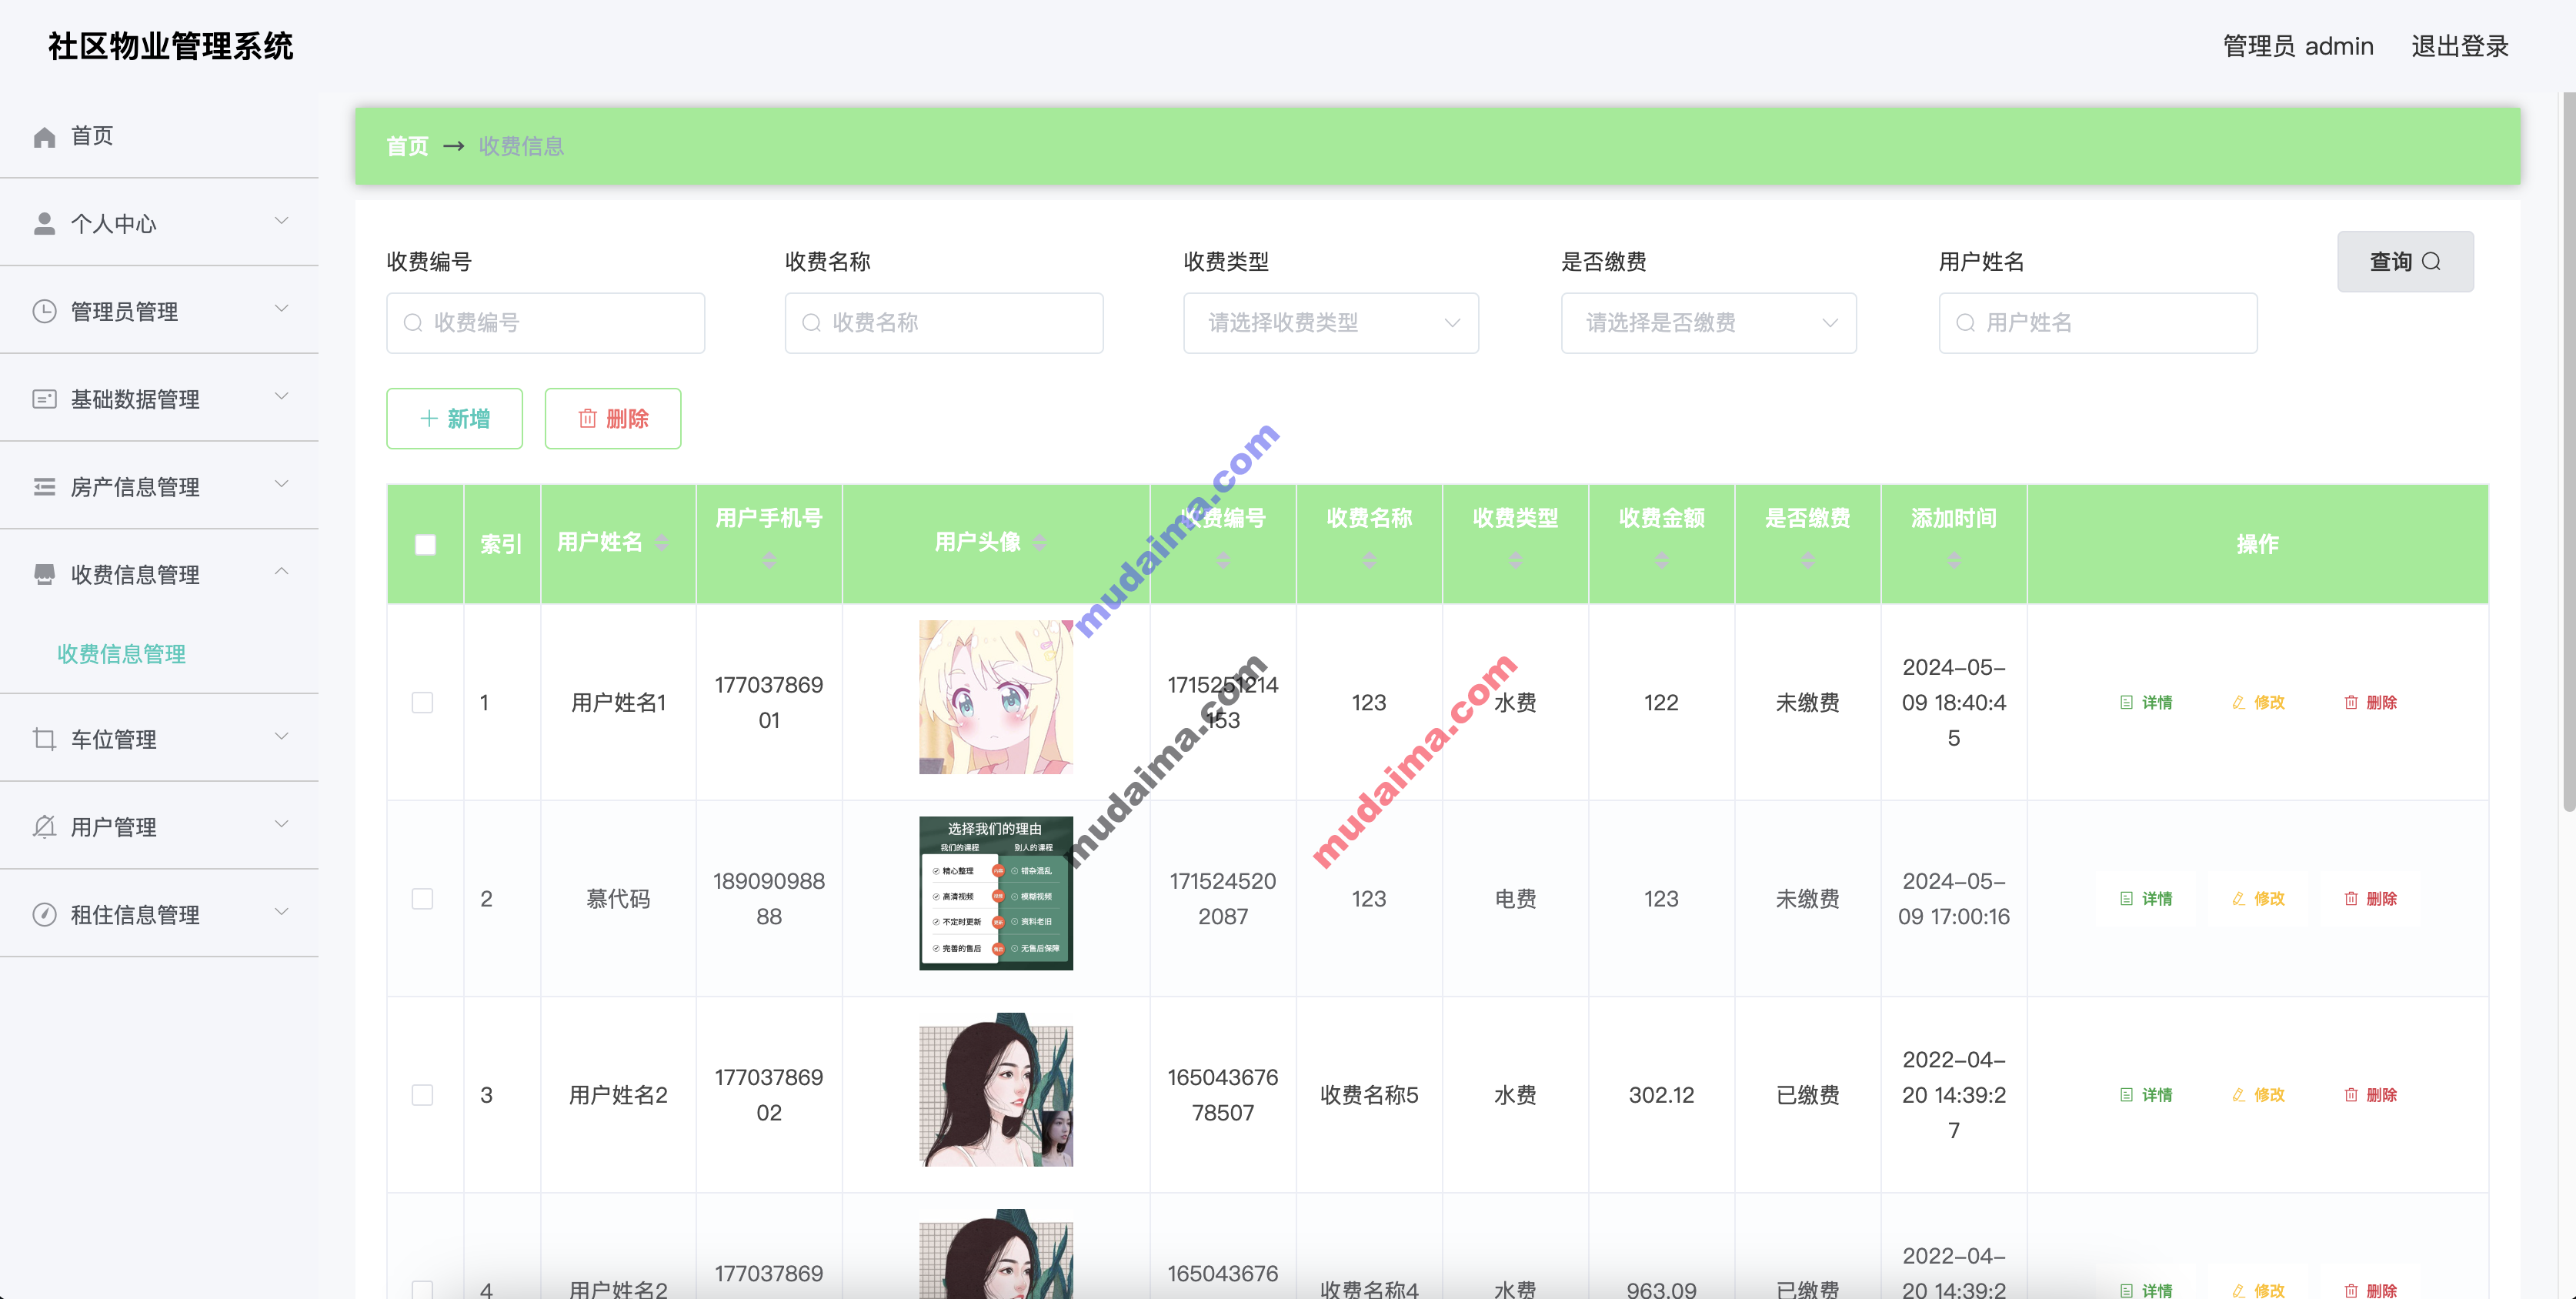Click the search icon in 用户姓名 field
The image size is (2576, 1299).
1965,323
